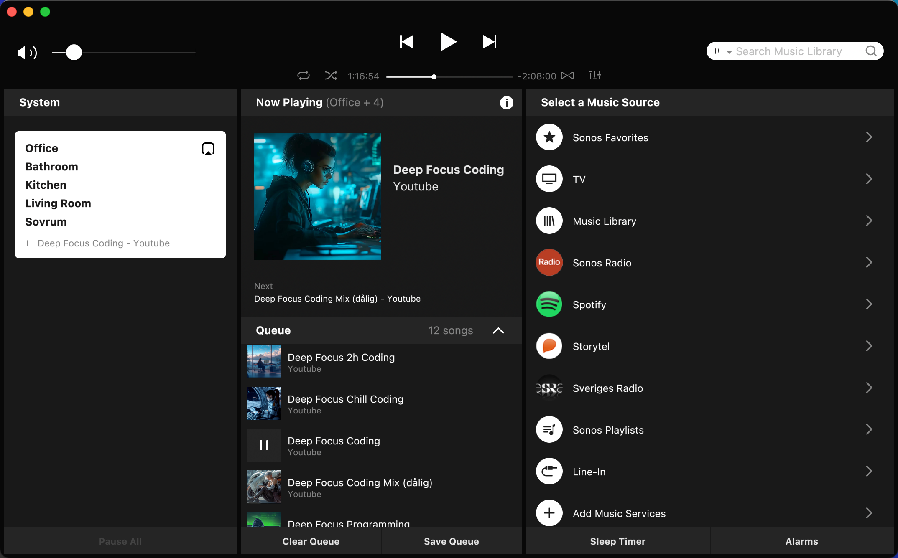Expand Sveriges Radio with its chevron
This screenshot has height=558, width=898.
pyautogui.click(x=869, y=388)
